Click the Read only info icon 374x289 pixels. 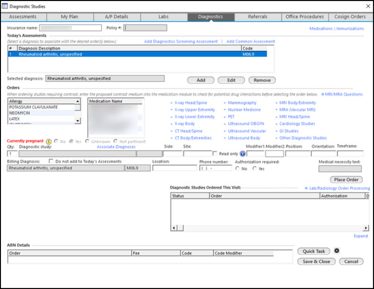[x=243, y=154]
